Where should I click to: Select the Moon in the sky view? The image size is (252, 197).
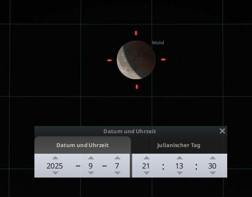click(x=136, y=60)
